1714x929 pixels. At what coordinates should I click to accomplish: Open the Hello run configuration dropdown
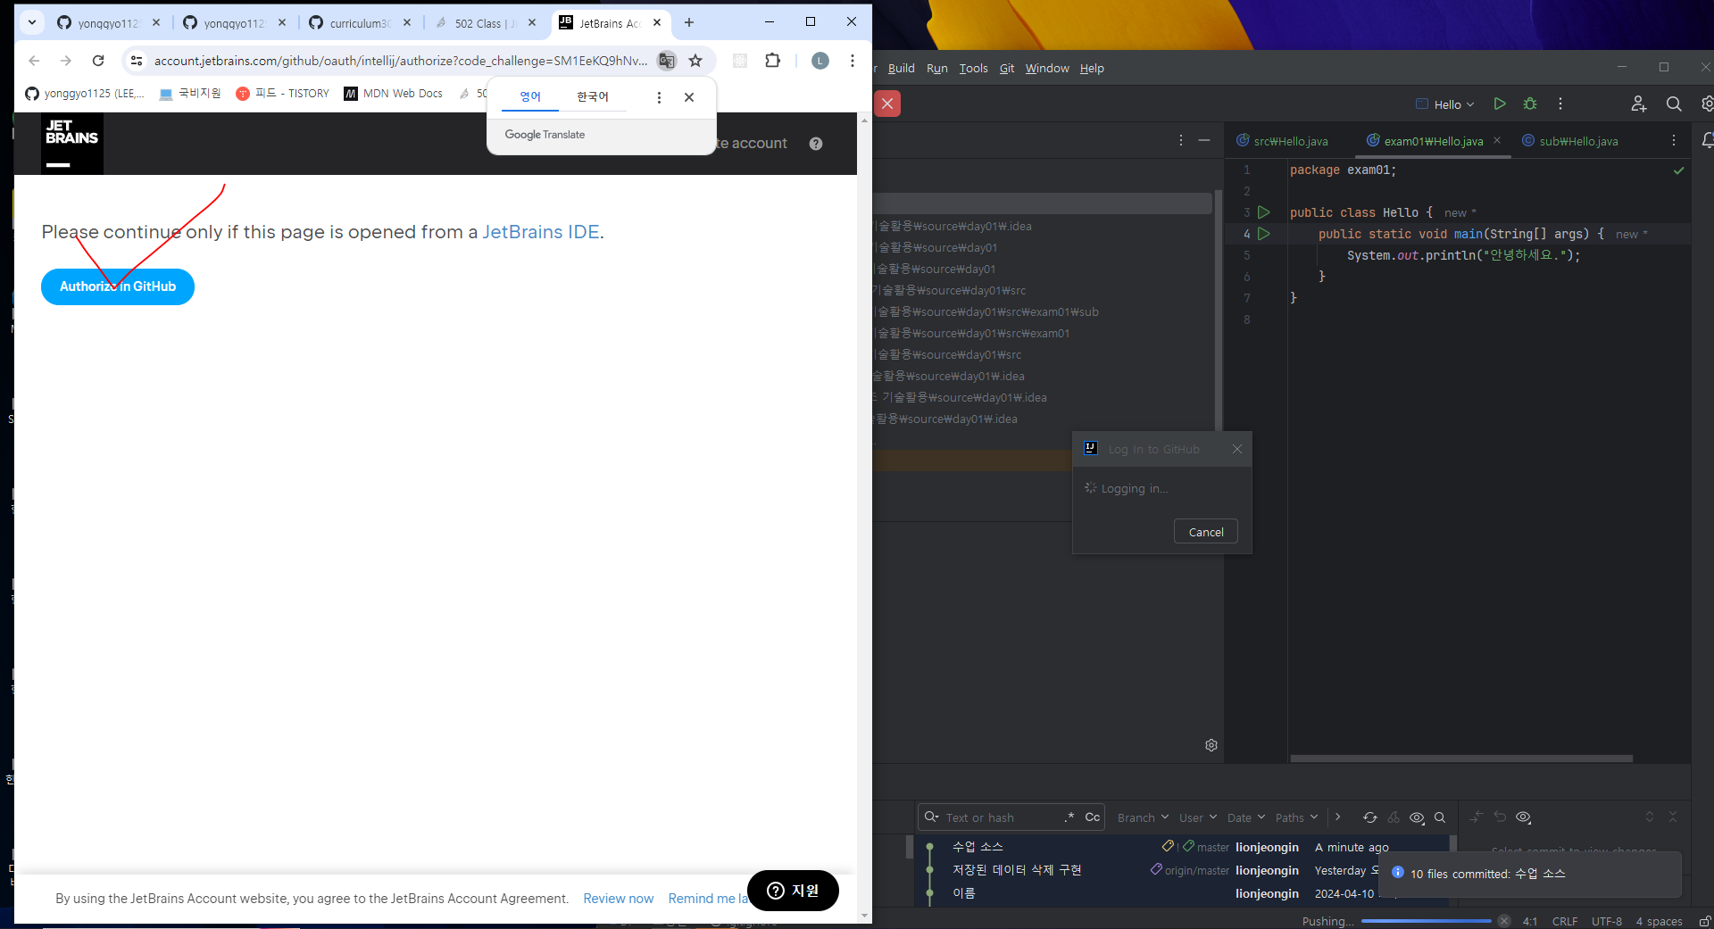click(1445, 104)
